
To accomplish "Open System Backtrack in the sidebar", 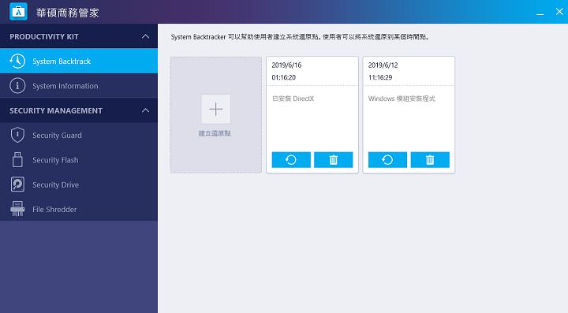I will [x=79, y=61].
